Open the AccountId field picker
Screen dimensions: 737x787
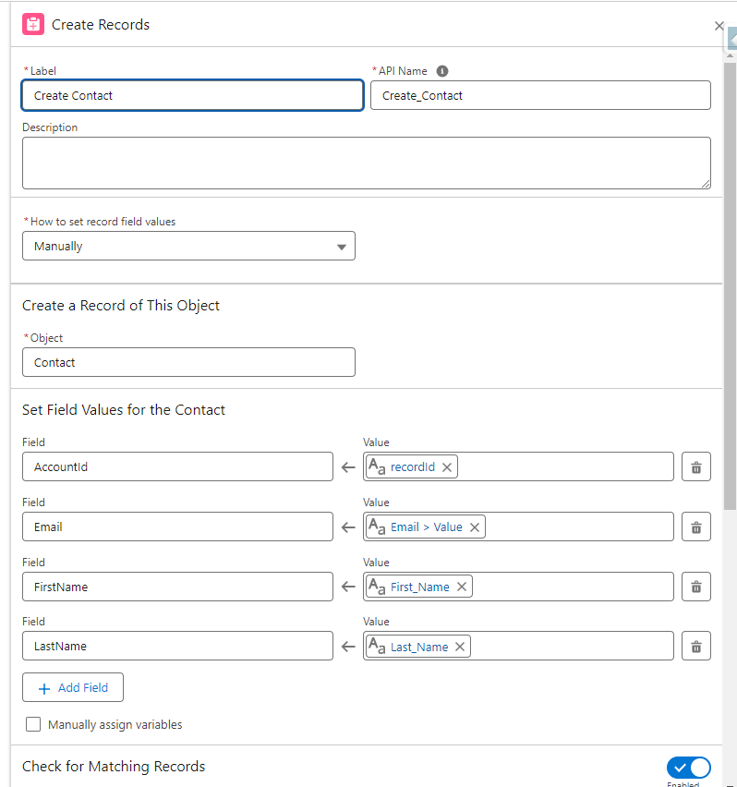tap(177, 467)
